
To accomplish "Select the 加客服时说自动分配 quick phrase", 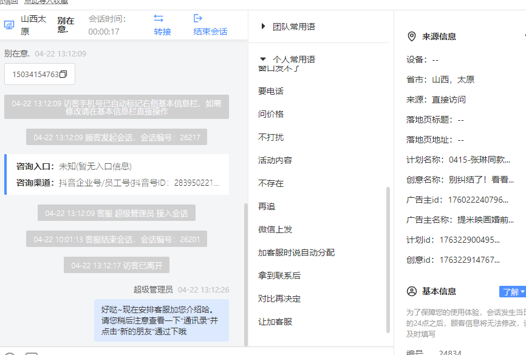I will pos(296,253).
